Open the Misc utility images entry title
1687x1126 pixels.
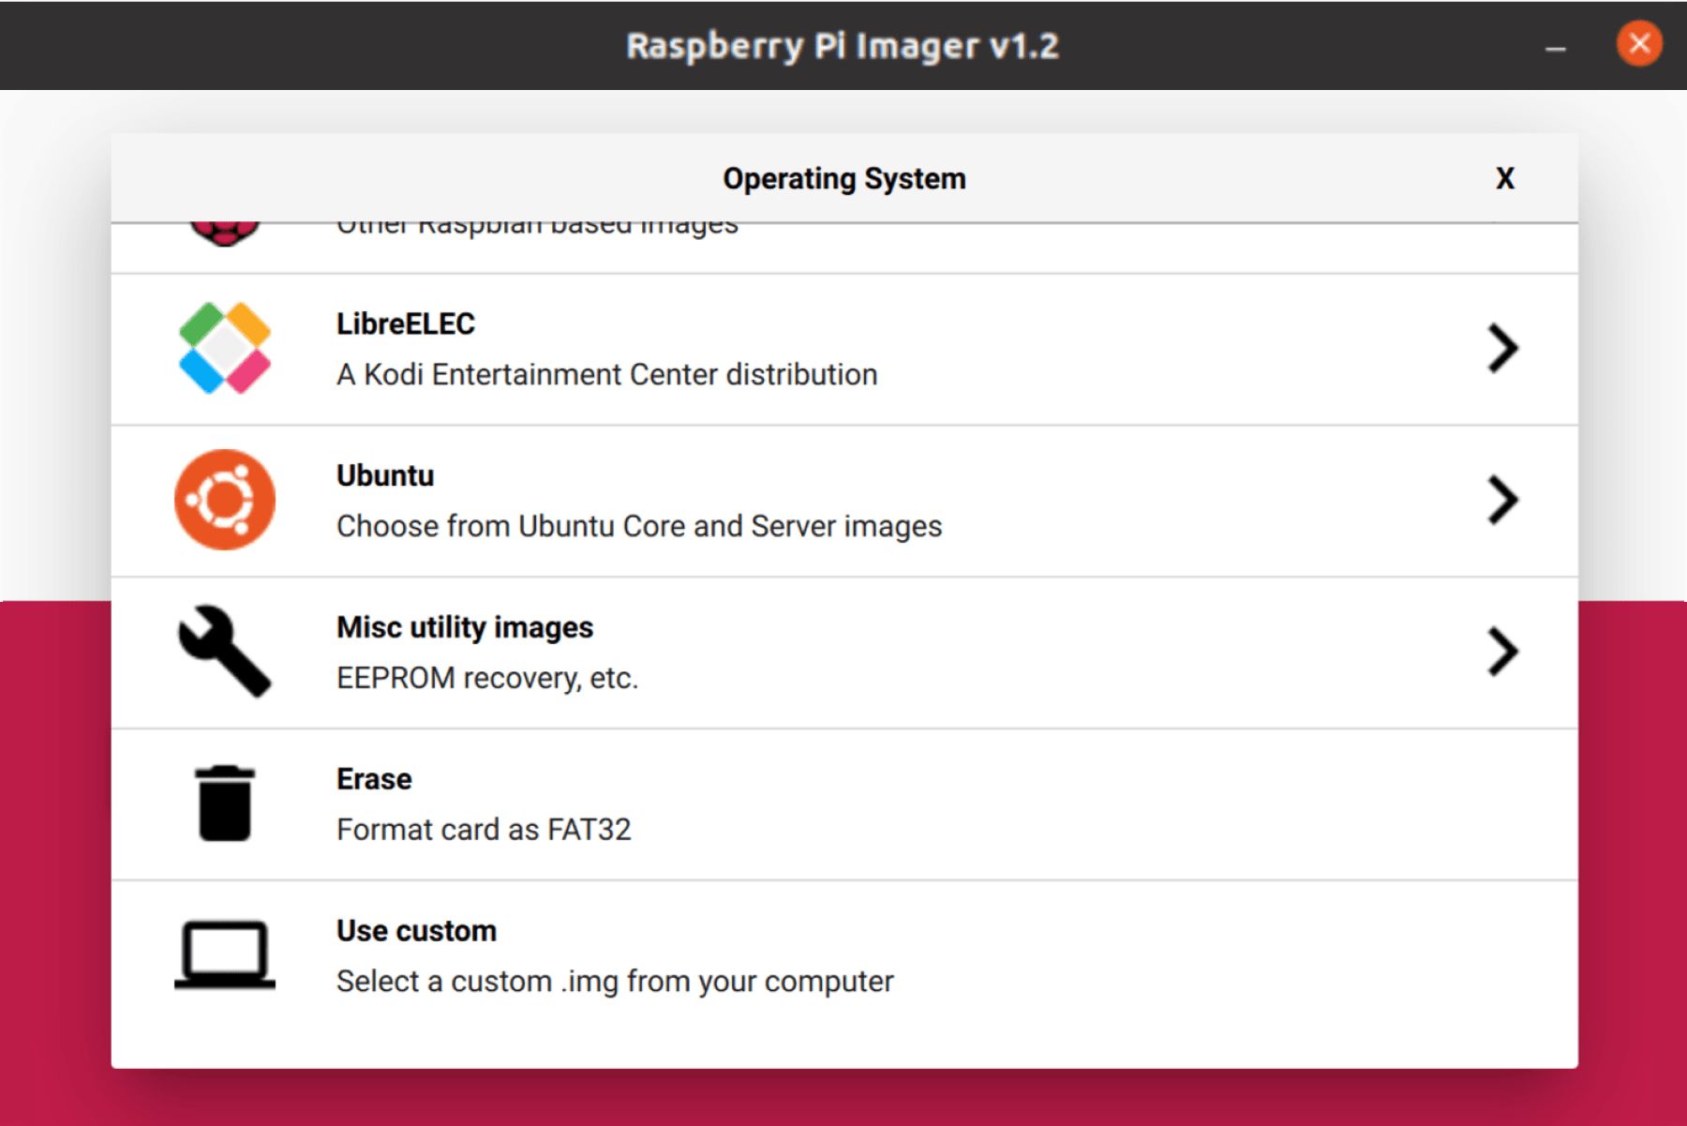(465, 627)
